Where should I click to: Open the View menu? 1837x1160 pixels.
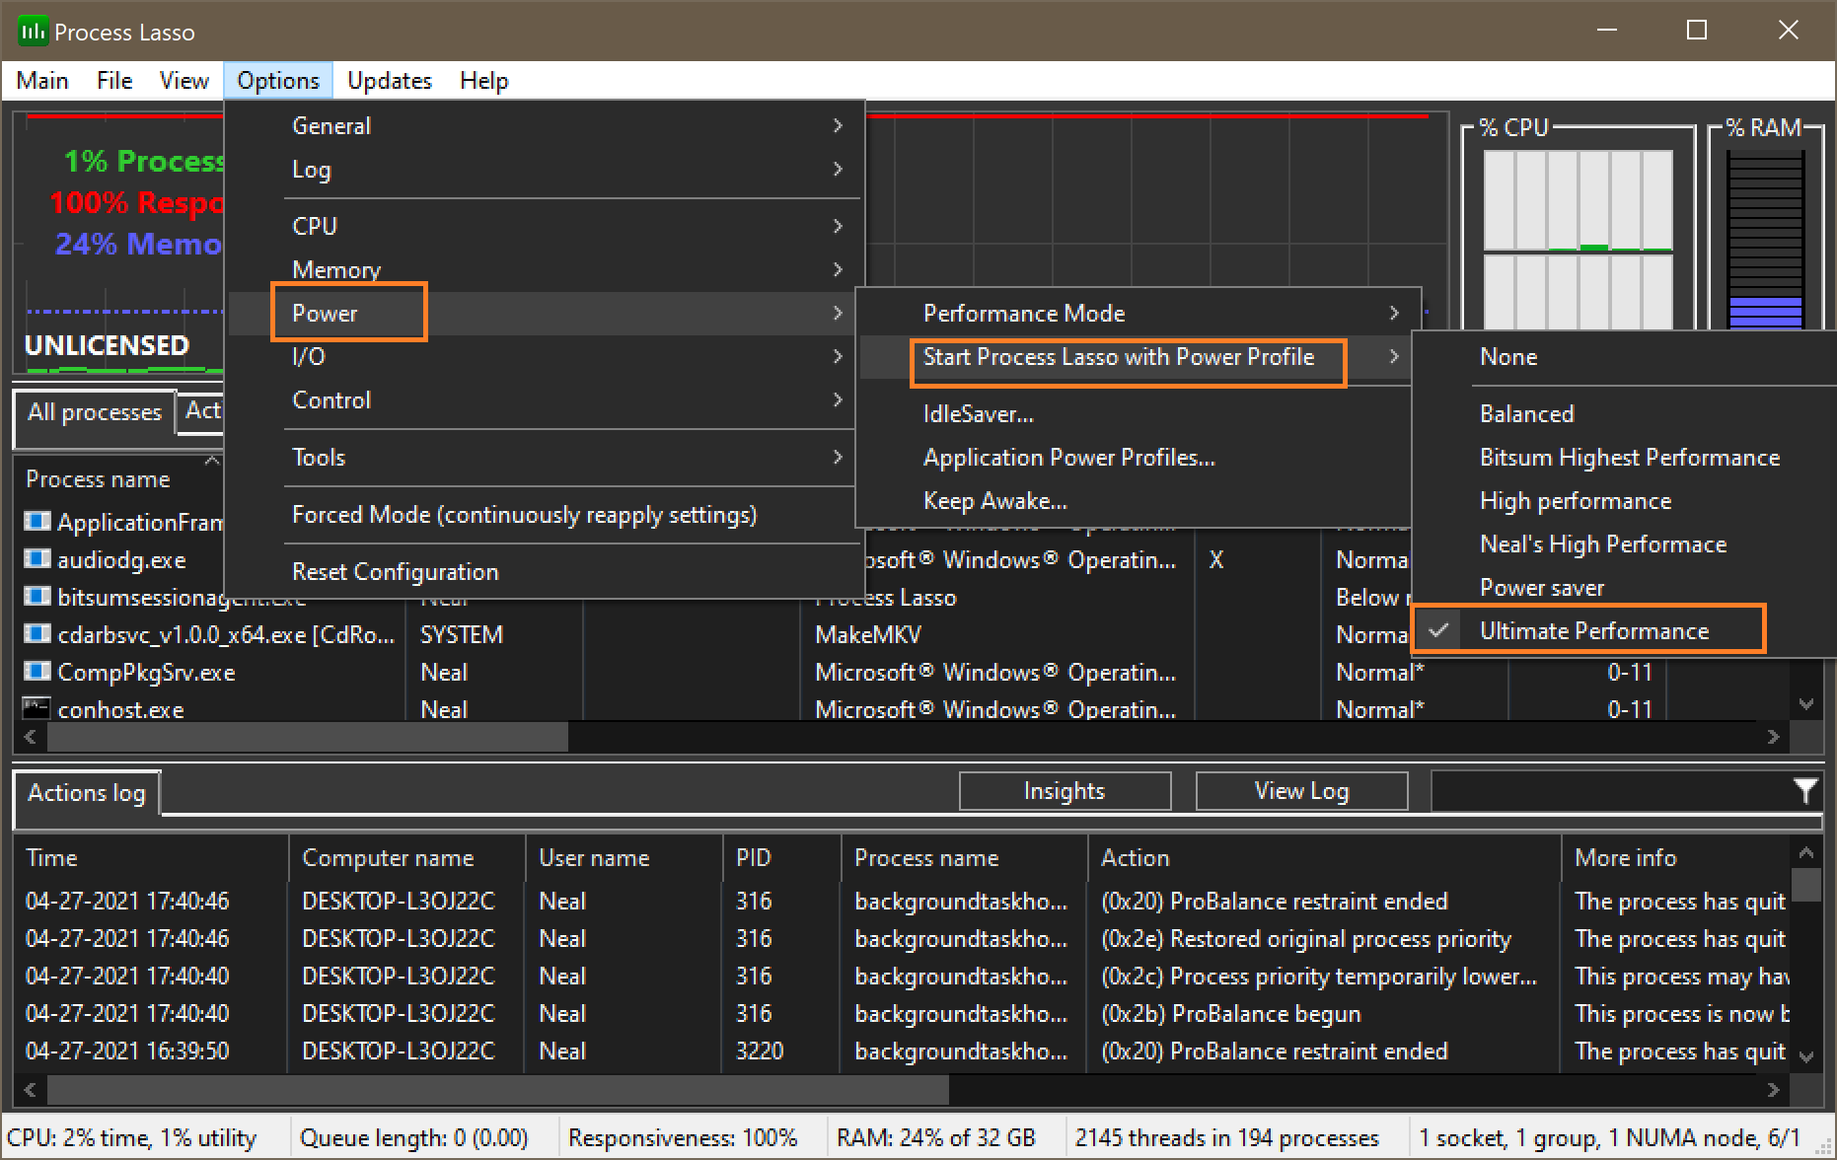click(184, 80)
